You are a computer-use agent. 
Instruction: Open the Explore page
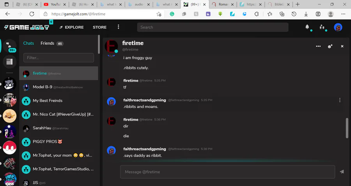(x=72, y=27)
